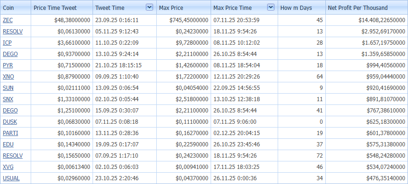The image size is (408, 184).
Task: Open the SNX coin link
Action: tap(8, 99)
